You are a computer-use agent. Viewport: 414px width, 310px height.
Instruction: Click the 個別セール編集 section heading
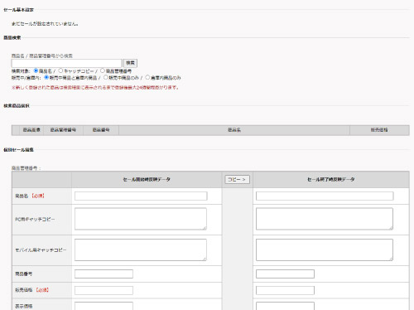pyautogui.click(x=18, y=150)
